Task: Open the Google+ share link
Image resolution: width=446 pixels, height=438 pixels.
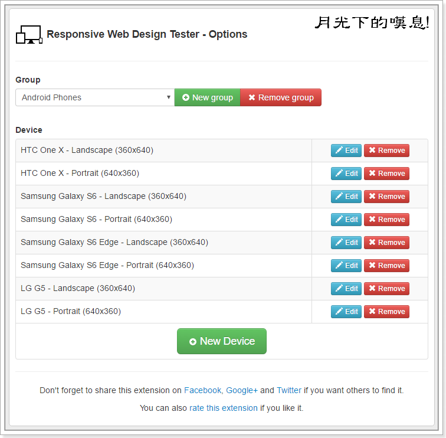Action: point(242,390)
